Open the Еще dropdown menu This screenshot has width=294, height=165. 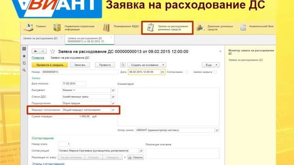pos(210,65)
